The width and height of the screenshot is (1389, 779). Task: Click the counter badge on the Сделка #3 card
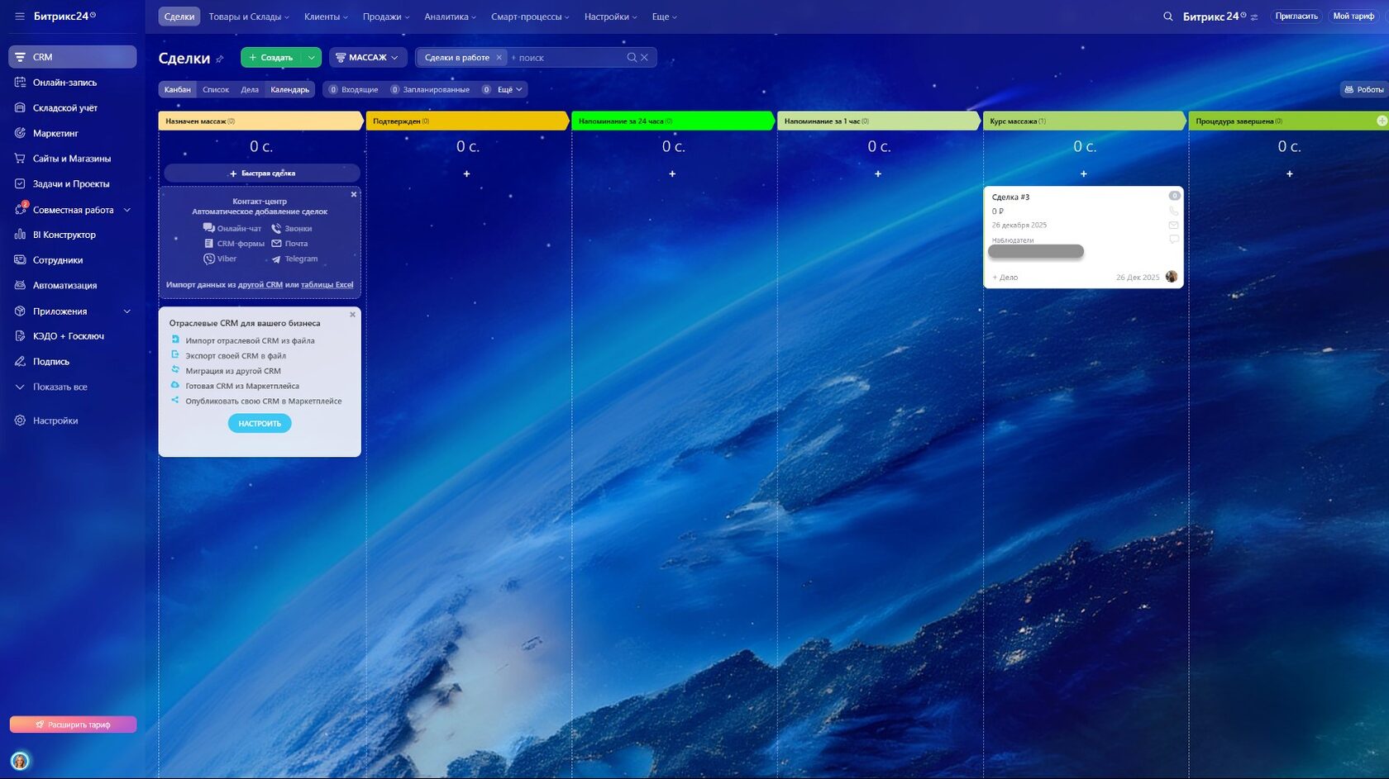click(x=1173, y=196)
